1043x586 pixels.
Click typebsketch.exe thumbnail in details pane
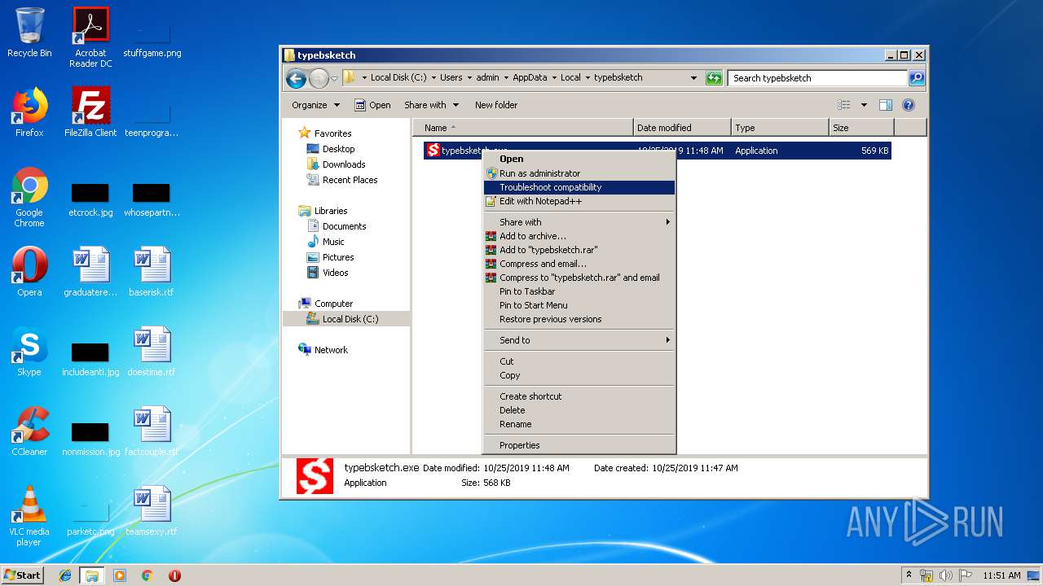(x=315, y=476)
